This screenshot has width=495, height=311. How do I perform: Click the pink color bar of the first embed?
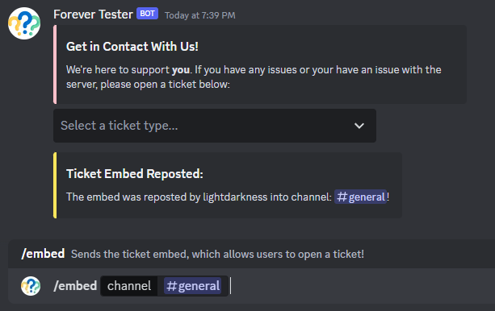point(55,64)
